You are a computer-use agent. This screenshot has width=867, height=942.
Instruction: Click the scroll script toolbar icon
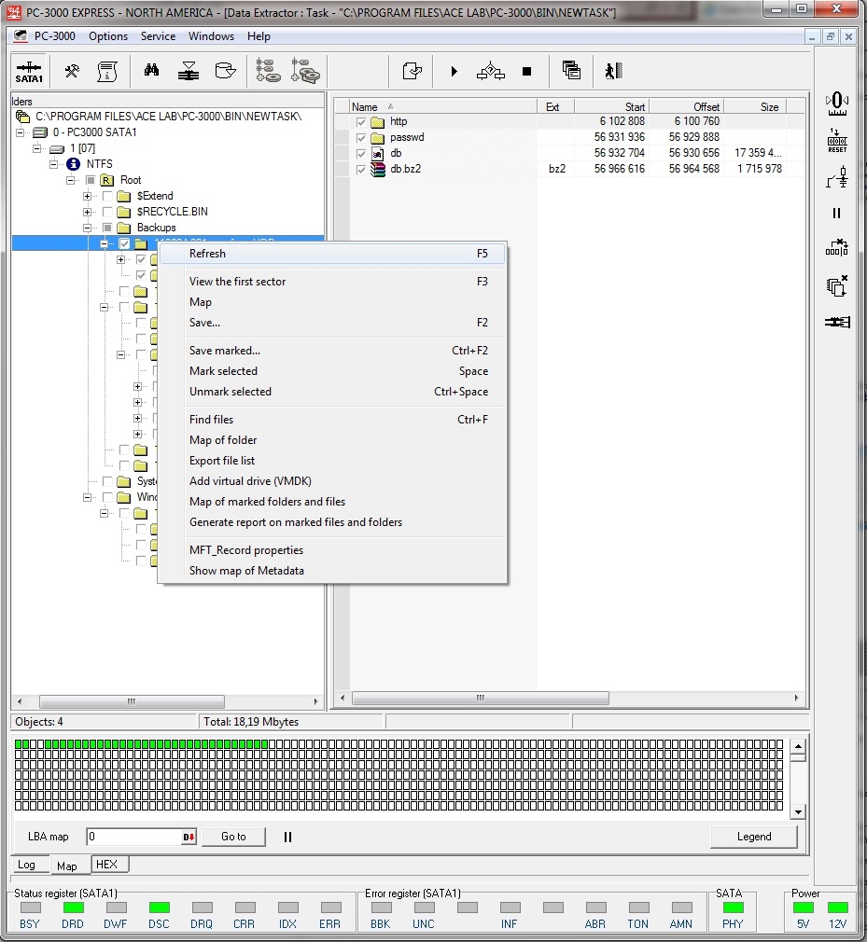107,72
